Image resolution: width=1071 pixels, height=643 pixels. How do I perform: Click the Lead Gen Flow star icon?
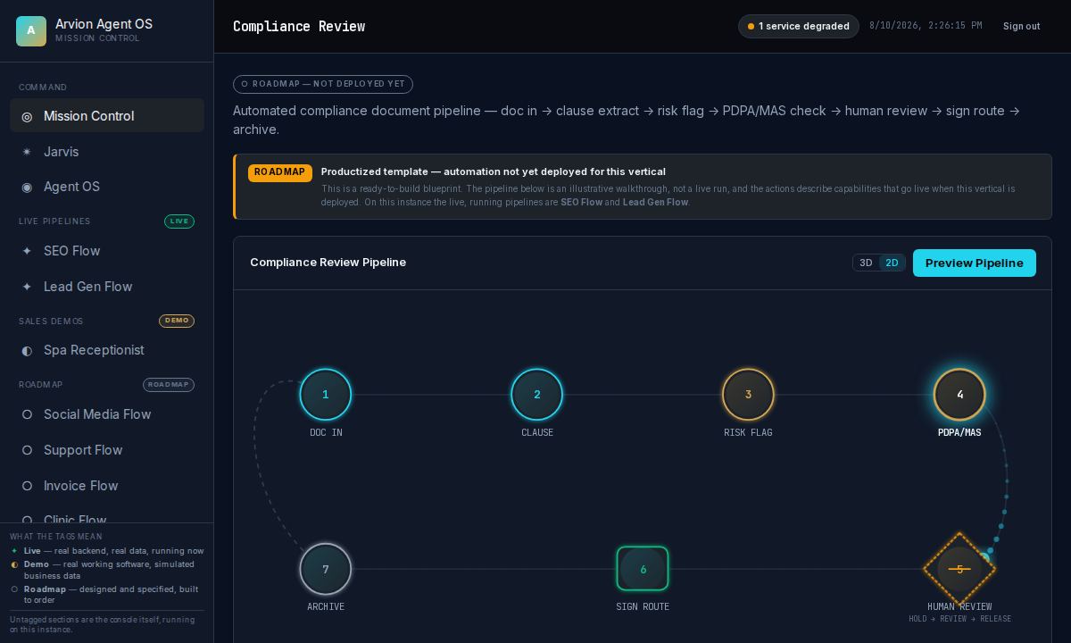click(27, 287)
